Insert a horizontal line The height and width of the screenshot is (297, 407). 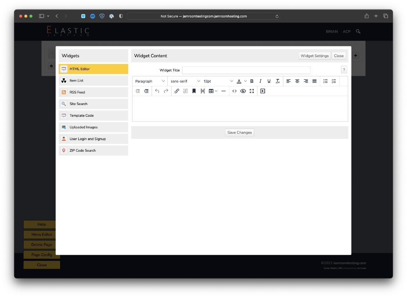224,91
